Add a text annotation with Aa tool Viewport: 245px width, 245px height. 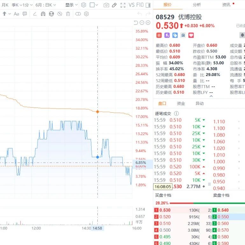tap(16, 14)
